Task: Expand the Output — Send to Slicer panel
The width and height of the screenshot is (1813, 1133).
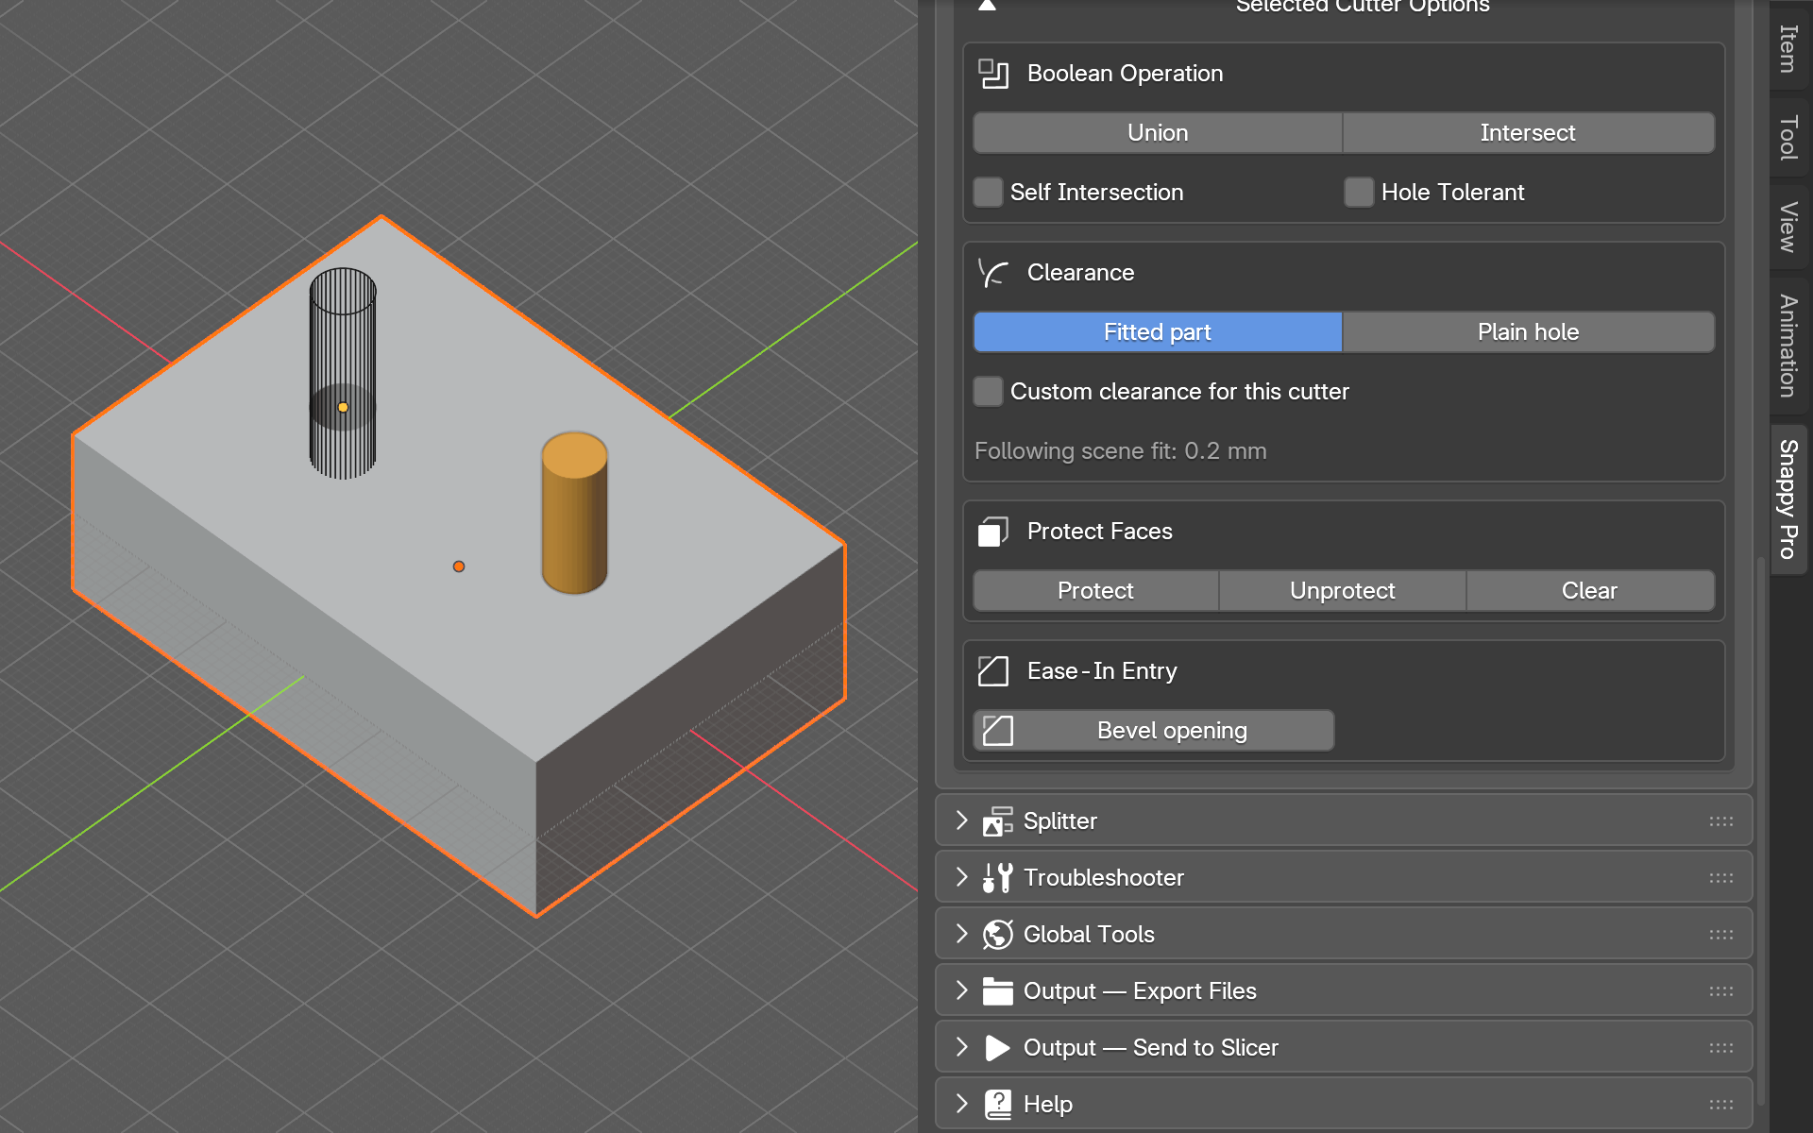Action: (x=961, y=1047)
